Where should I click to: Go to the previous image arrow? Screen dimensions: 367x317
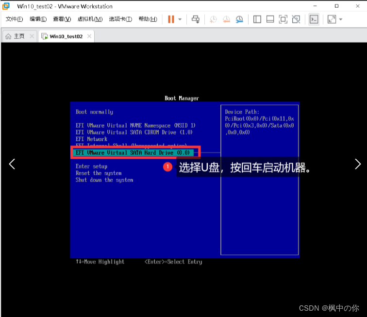coord(12,164)
